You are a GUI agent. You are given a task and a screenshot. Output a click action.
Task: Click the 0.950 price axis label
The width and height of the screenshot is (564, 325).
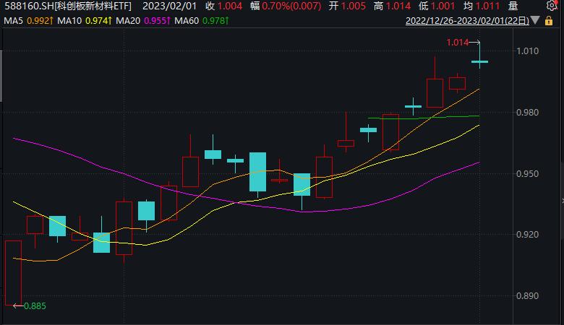click(528, 174)
